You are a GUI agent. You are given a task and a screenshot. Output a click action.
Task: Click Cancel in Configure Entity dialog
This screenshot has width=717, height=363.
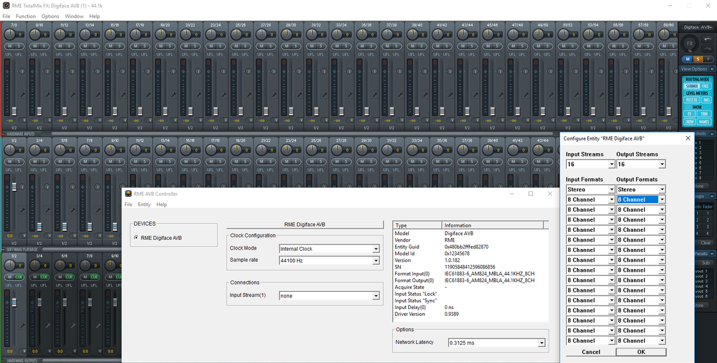(x=591, y=352)
